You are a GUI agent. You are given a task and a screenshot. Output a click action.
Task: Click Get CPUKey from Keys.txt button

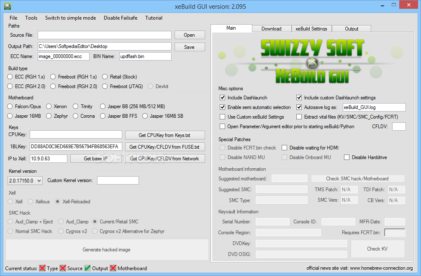(x=164, y=135)
